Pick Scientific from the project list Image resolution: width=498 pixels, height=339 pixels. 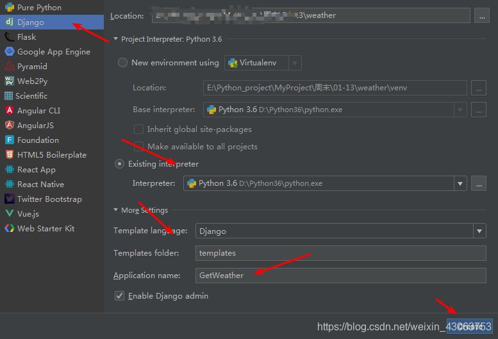click(52, 95)
